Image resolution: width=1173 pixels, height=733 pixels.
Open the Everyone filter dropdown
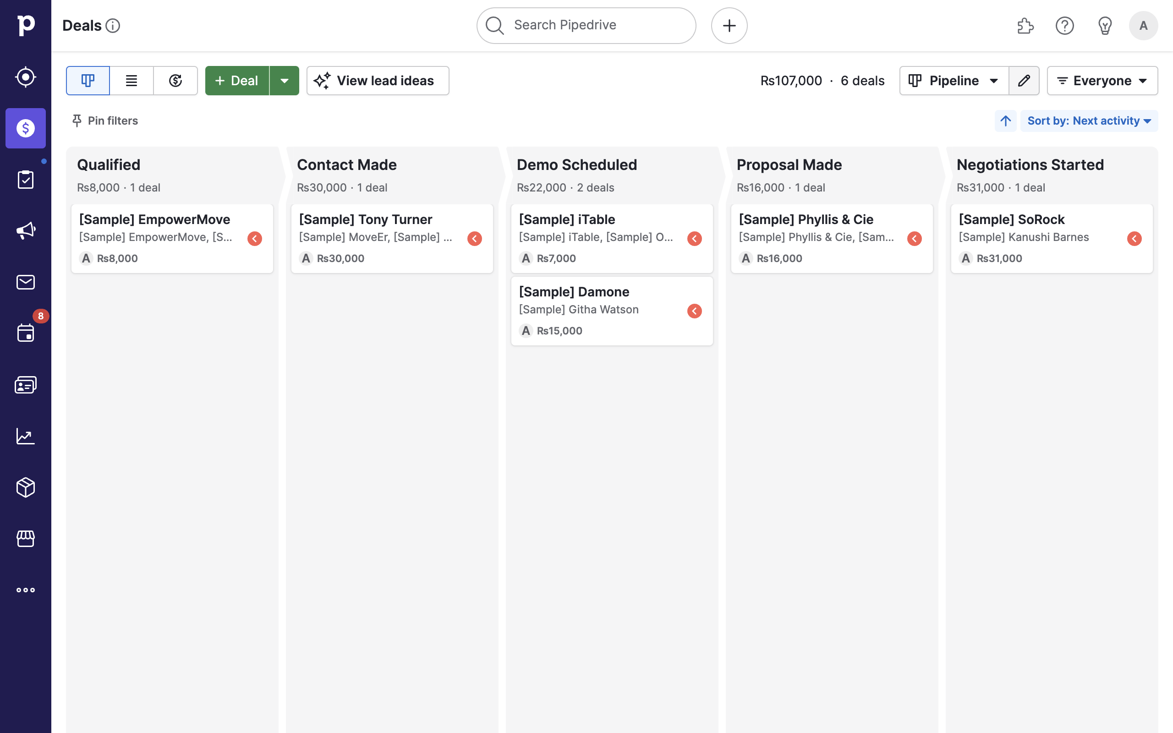1102,81
